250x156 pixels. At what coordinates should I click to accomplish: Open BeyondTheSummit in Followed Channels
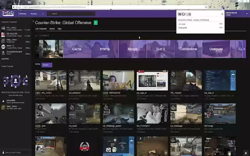[16, 53]
